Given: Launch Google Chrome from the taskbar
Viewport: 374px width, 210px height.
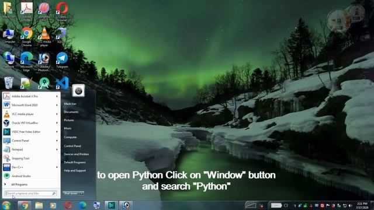Looking at the screenshot, I should (24, 205).
